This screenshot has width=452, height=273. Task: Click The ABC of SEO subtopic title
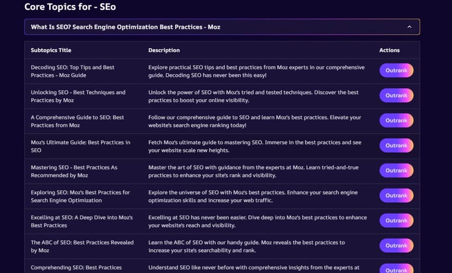click(82, 246)
